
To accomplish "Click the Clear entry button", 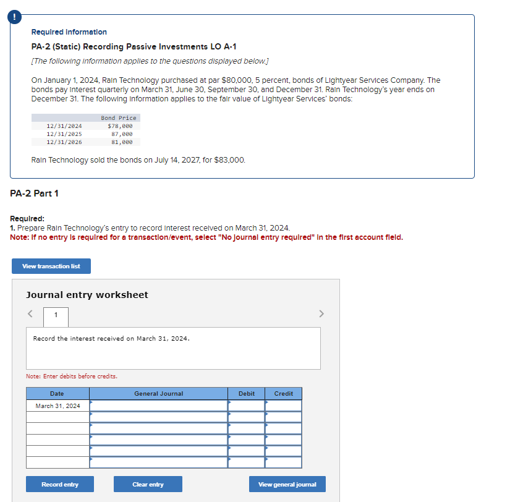I will (x=148, y=485).
